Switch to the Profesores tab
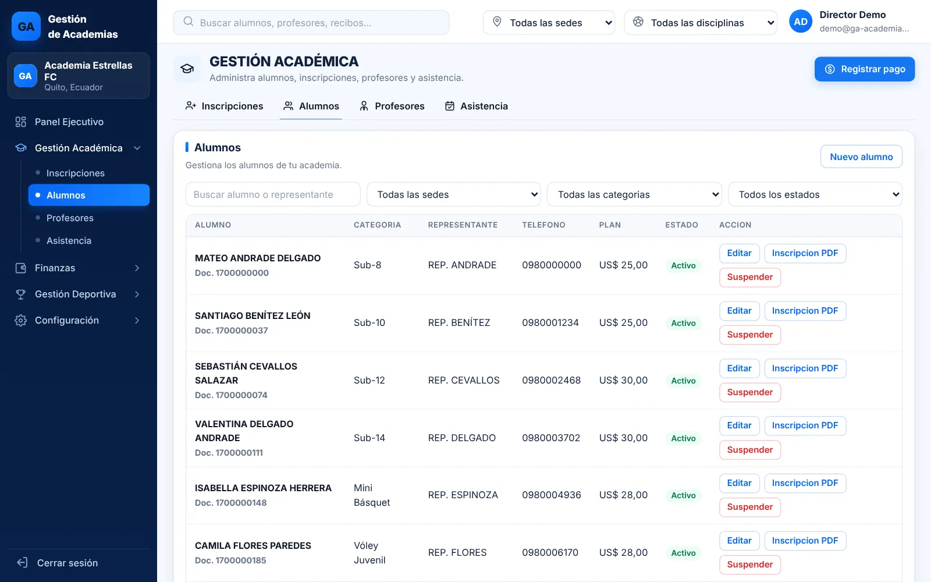This screenshot has height=582, width=931. 392,106
